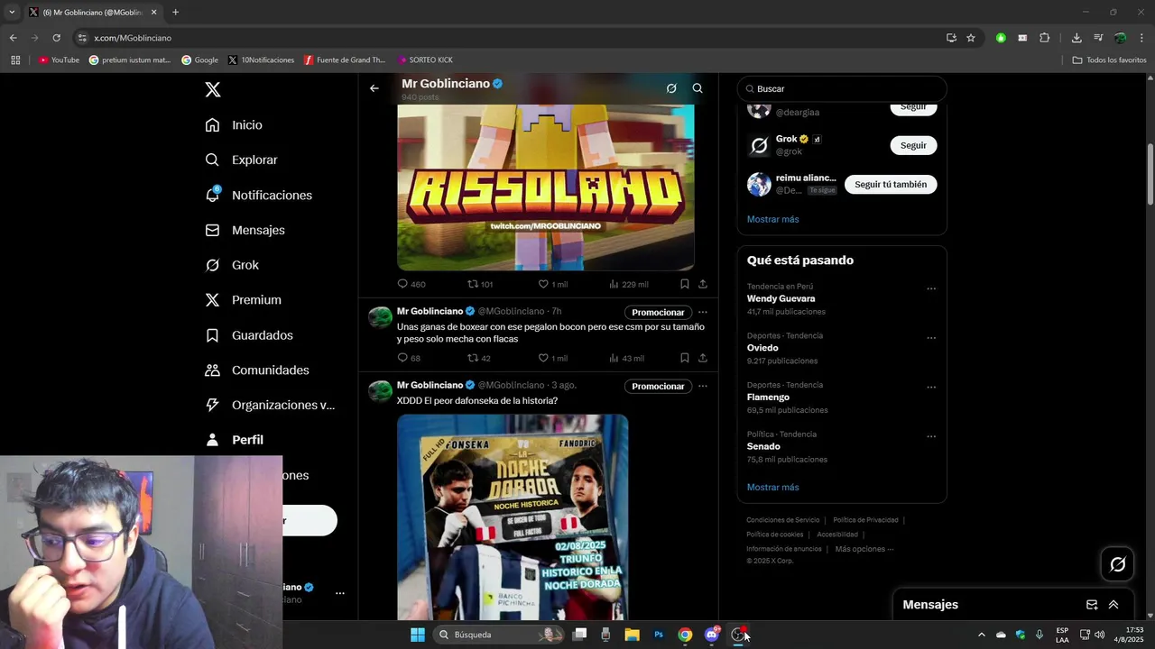Bookmark the boxear post

[685, 358]
